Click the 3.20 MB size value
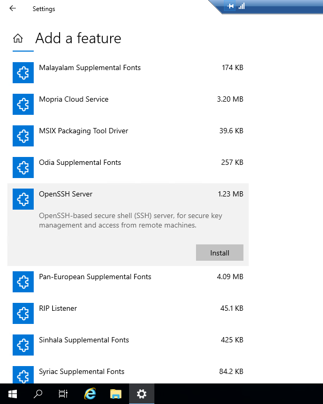This screenshot has width=323, height=404. [230, 100]
